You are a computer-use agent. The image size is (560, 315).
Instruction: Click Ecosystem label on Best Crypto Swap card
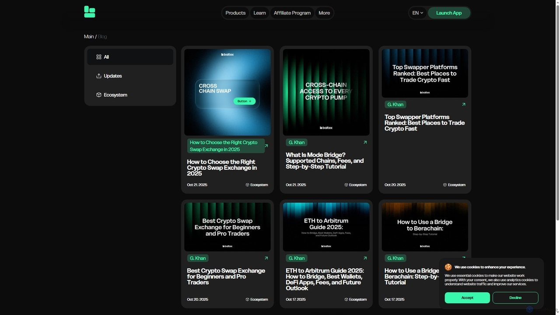(257, 300)
